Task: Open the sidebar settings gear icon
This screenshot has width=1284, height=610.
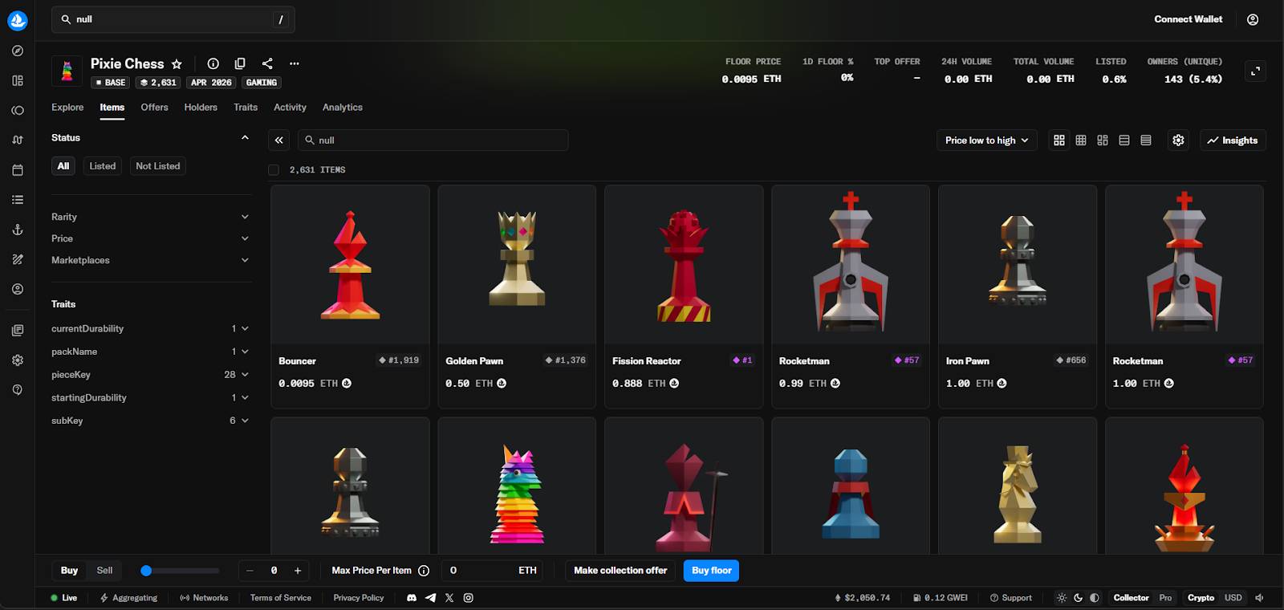Action: (18, 360)
